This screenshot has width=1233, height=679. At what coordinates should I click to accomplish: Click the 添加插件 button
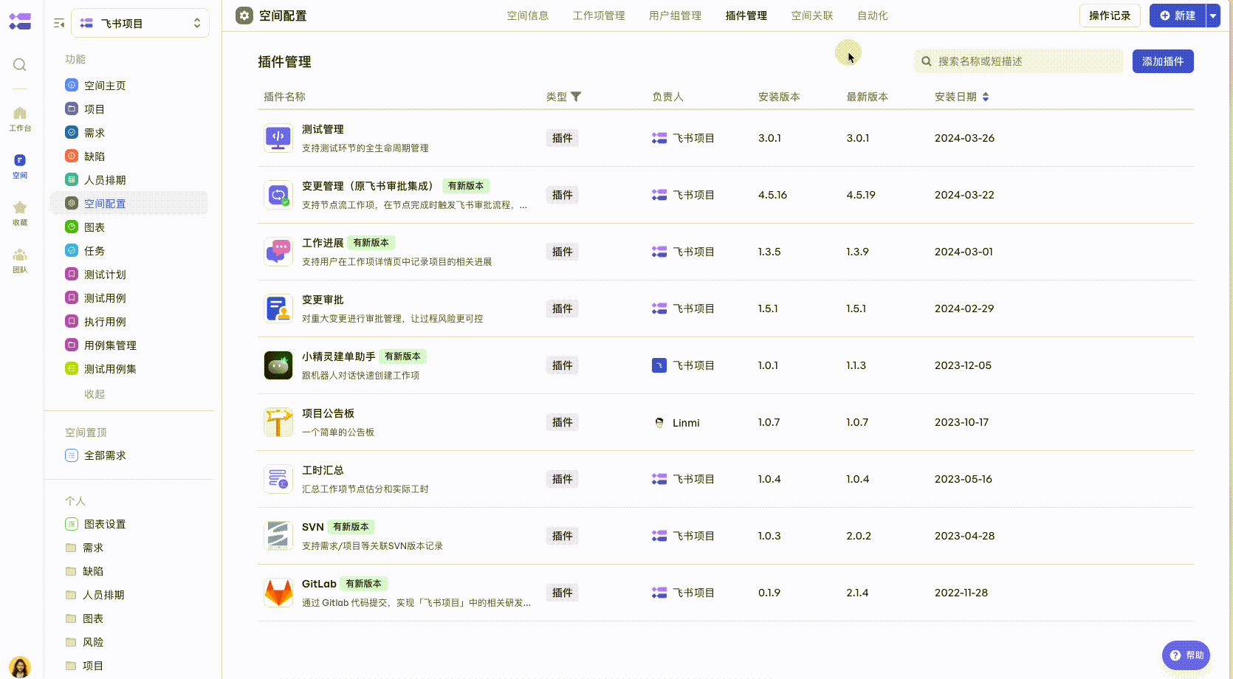(x=1163, y=61)
